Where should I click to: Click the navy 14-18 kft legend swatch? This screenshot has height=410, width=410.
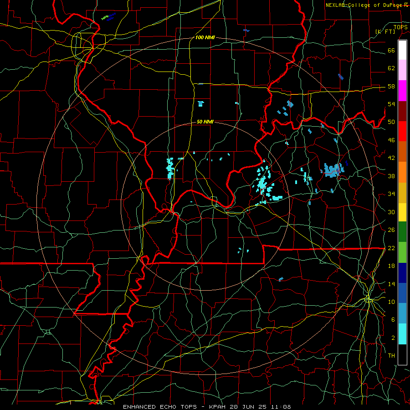coord(402,273)
